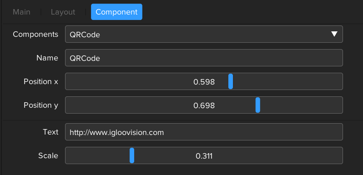Click the Position y label

(x=41, y=105)
